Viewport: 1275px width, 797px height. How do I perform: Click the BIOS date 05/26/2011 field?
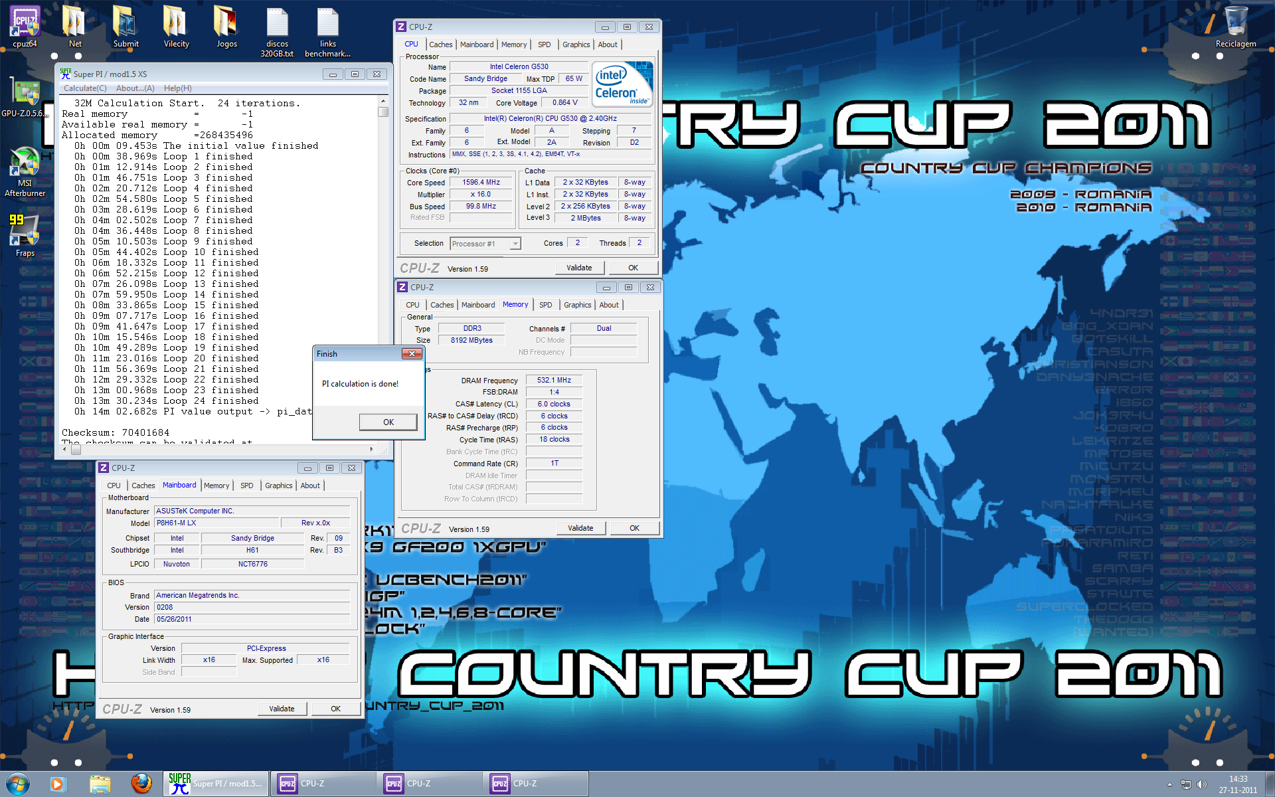tap(252, 619)
